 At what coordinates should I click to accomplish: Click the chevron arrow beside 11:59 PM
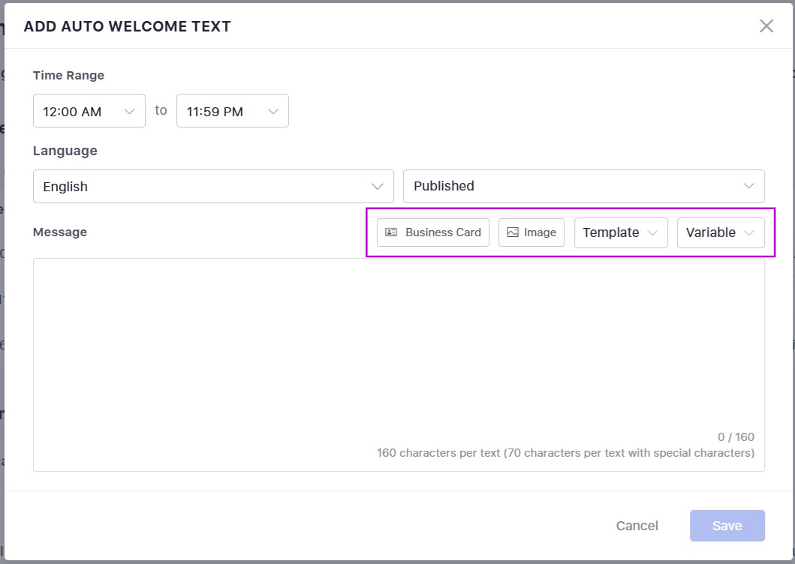[273, 112]
